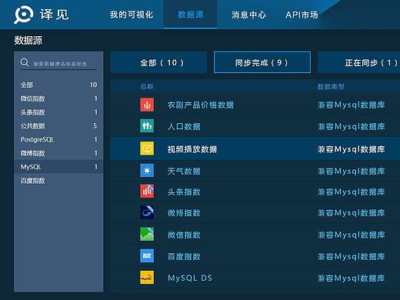This screenshot has width=400, height=300.
Task: Select 公共数据 category in sidebar
Action: click(x=58, y=126)
